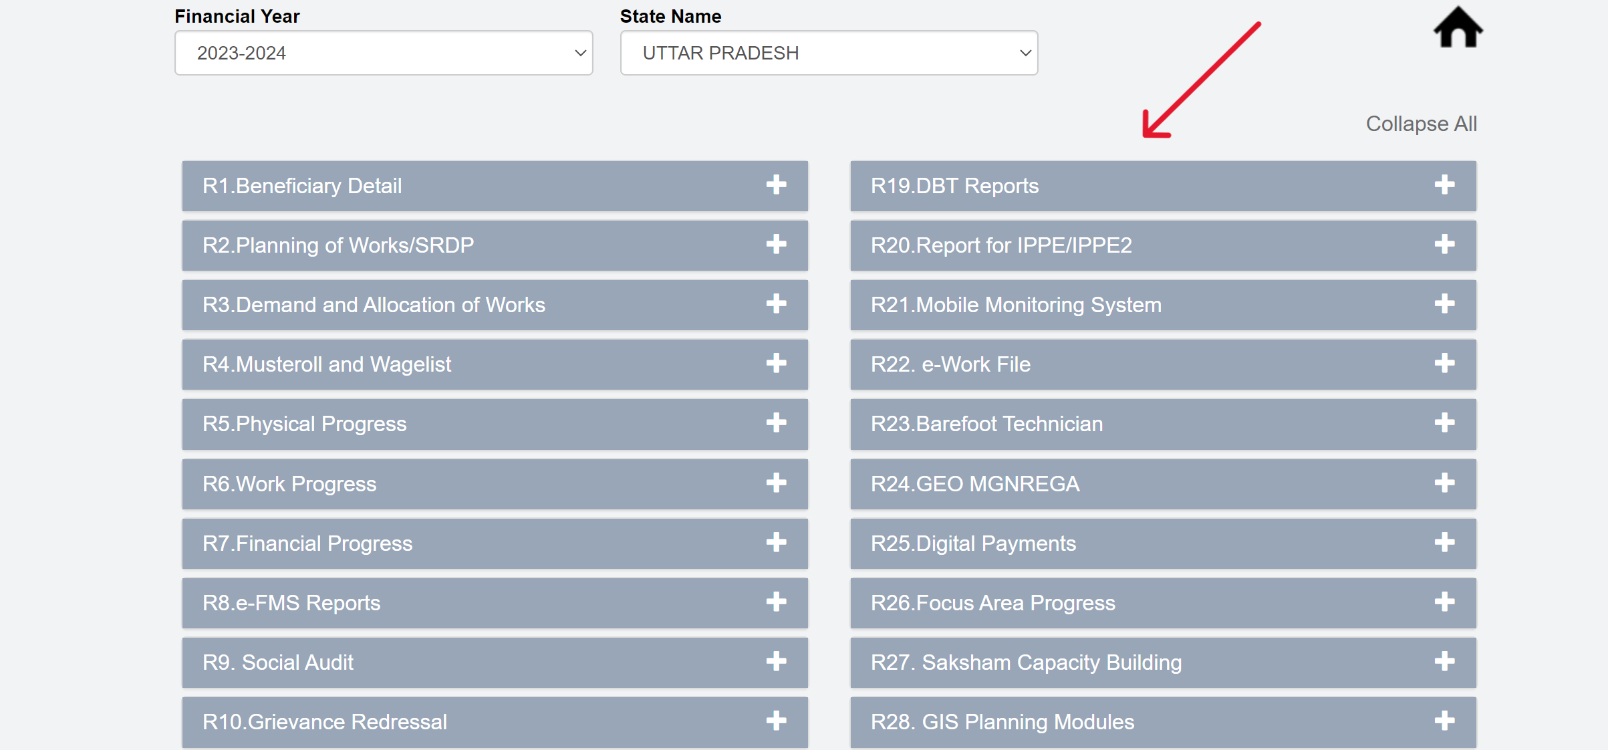Open the Financial Year dropdown
This screenshot has height=750, width=1608.
pyautogui.click(x=384, y=53)
